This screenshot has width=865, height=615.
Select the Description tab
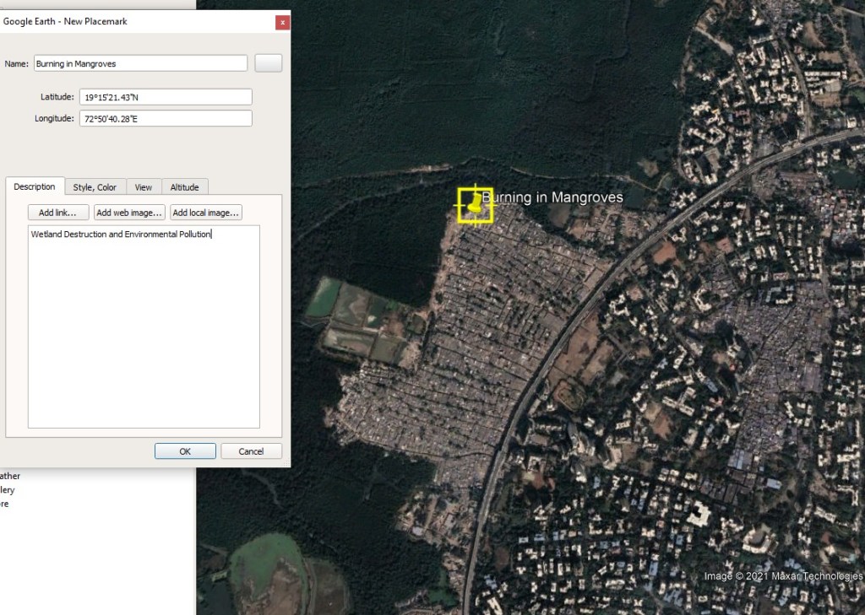point(35,186)
